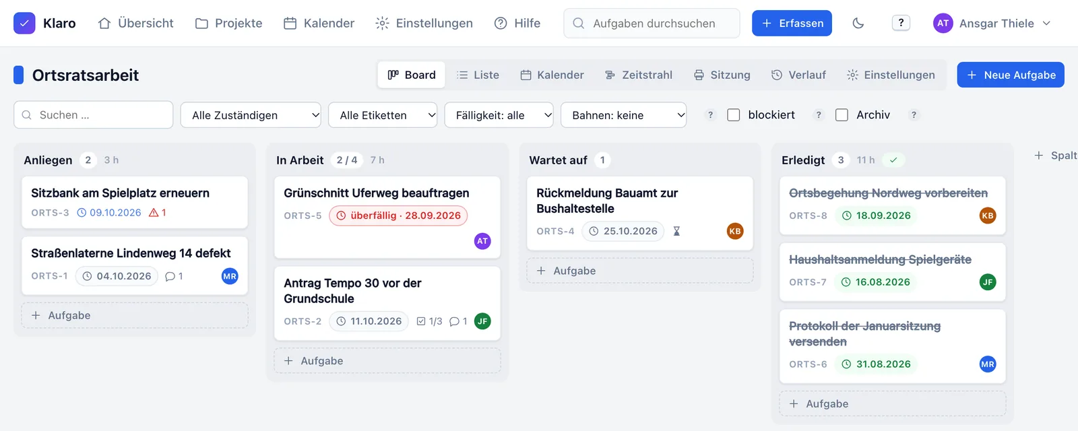Focus the Aufgaben durchsuchen search field
Screen dimensions: 1078x431
coord(652,23)
